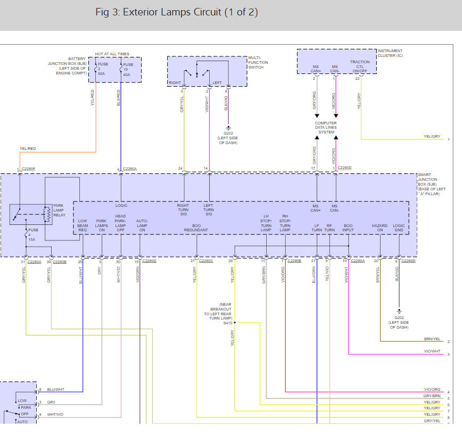
Task: Click the 'COMPUTER DATA LINES SYSTEM' text
Action: point(326,128)
